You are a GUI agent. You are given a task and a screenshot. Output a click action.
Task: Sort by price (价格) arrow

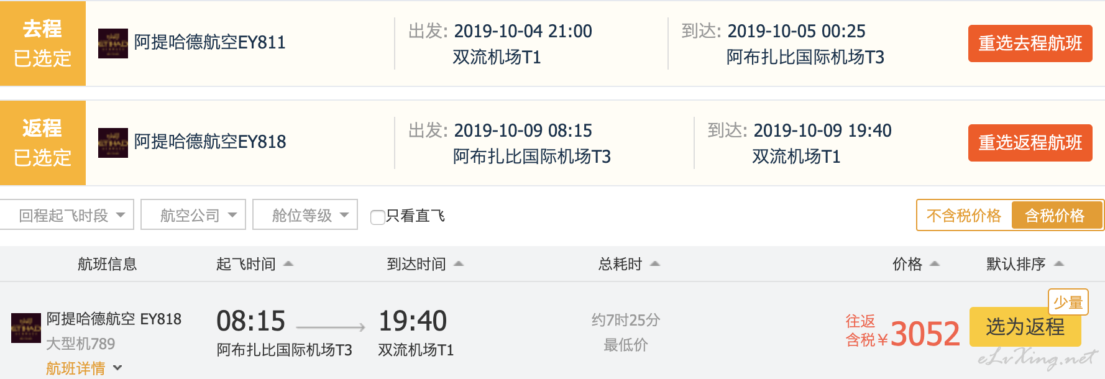point(934,264)
